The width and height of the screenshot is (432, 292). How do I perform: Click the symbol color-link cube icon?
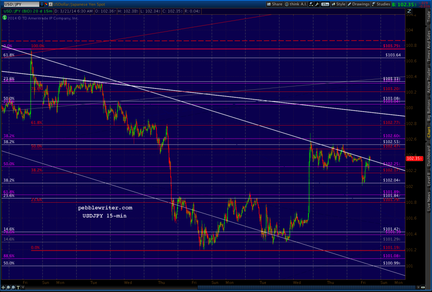pos(46,4)
